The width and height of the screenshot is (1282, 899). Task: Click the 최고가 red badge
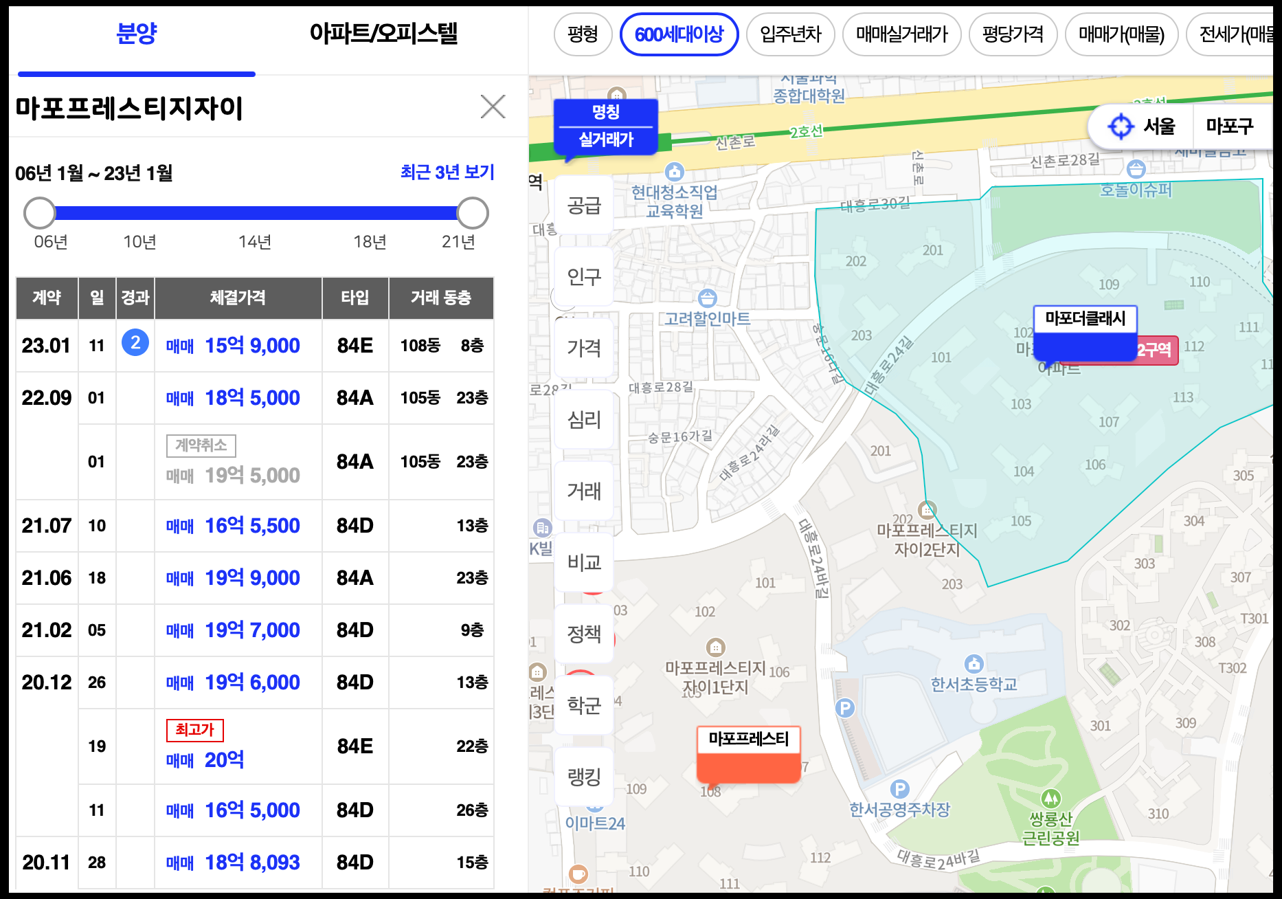195,730
